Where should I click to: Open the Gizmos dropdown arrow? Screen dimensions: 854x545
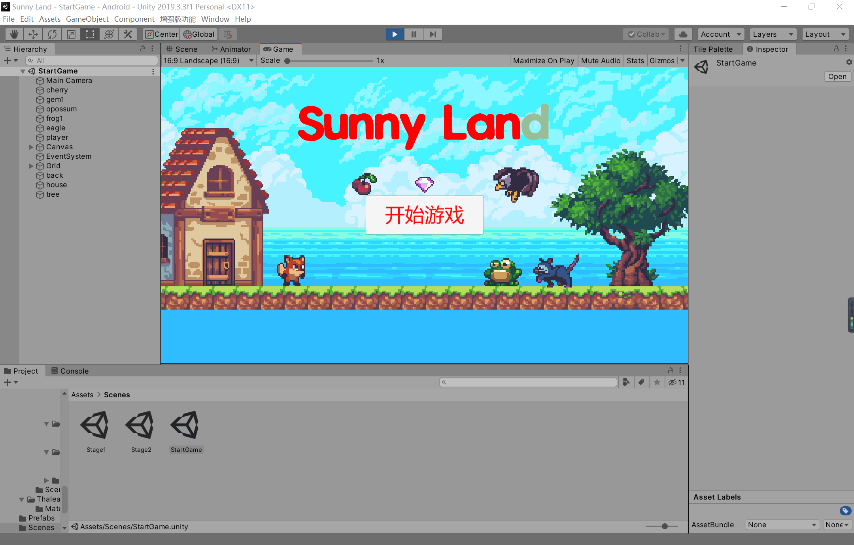[x=682, y=60]
